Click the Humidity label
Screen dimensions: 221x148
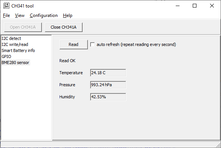(67, 97)
